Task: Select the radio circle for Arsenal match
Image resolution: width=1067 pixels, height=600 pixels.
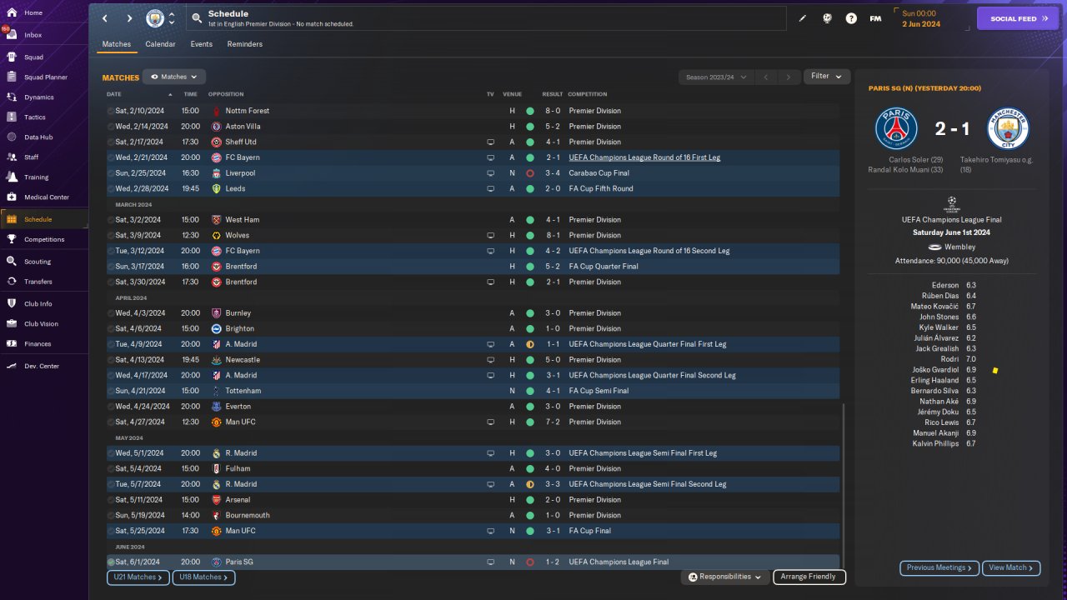Action: [x=111, y=500]
